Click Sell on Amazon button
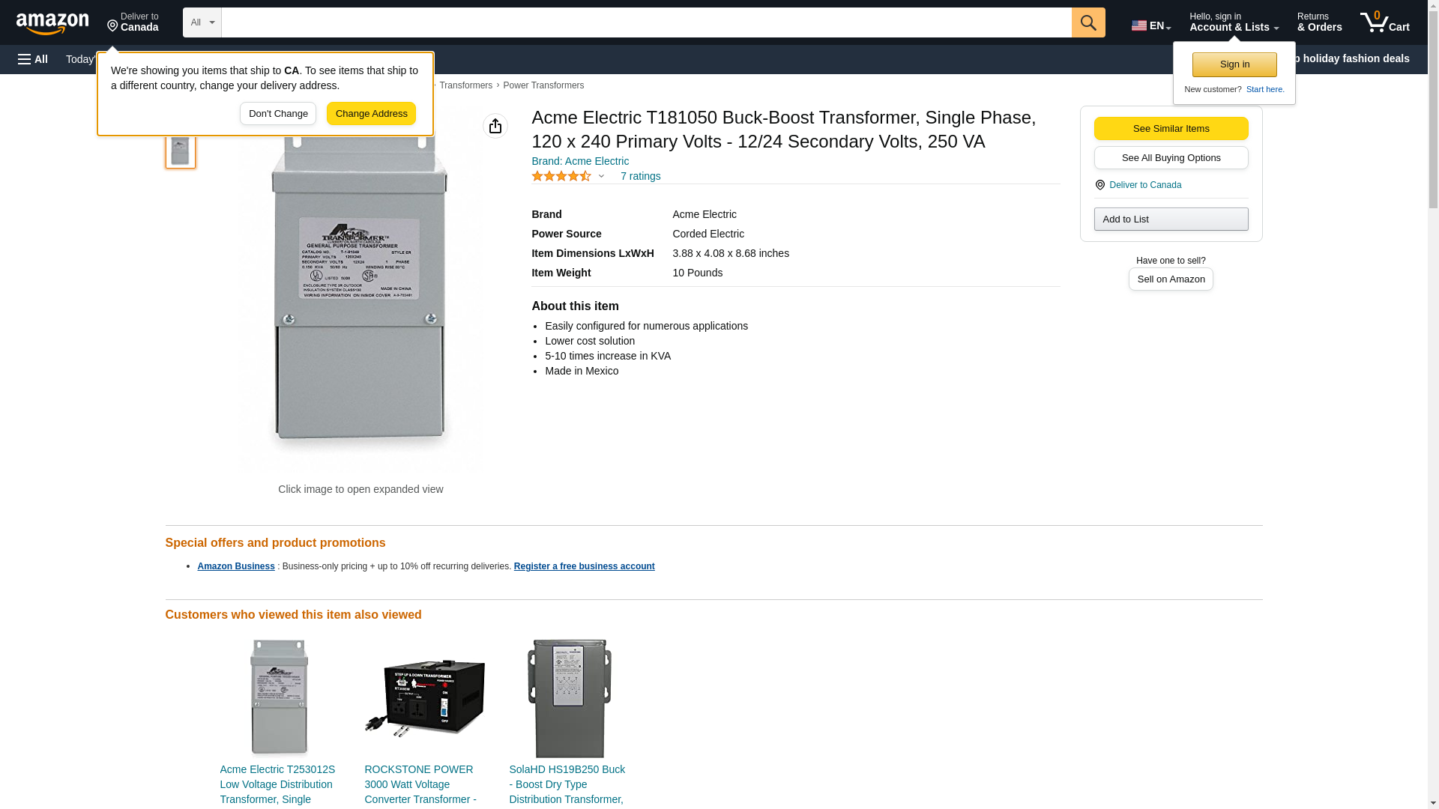This screenshot has width=1439, height=809. pos(1171,279)
